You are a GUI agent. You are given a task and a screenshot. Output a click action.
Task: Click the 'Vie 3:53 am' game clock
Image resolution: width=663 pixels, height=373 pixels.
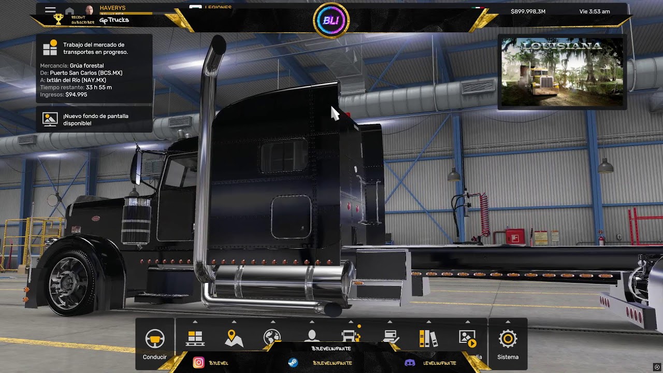595,11
